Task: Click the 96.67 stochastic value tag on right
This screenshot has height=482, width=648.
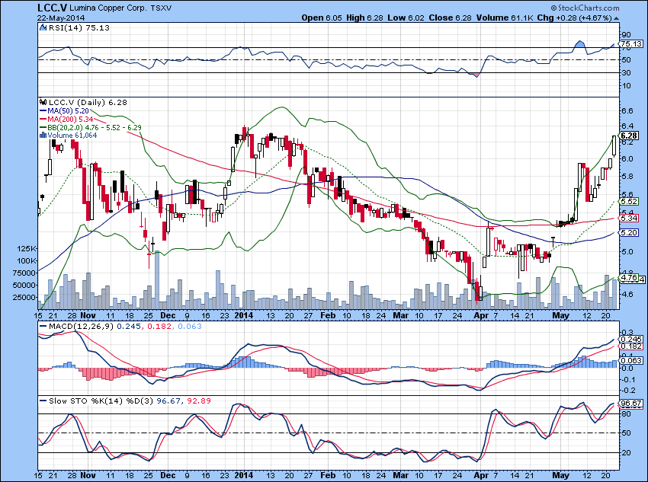Action: pos(631,403)
